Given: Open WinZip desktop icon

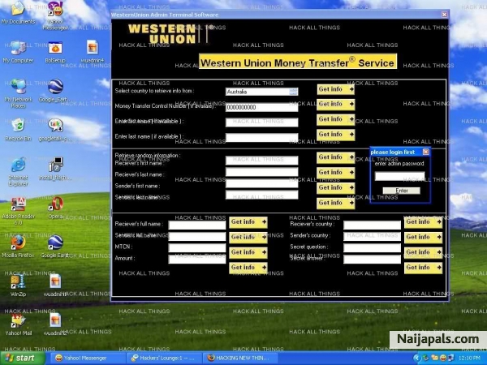Looking at the screenshot, I should [x=18, y=286].
